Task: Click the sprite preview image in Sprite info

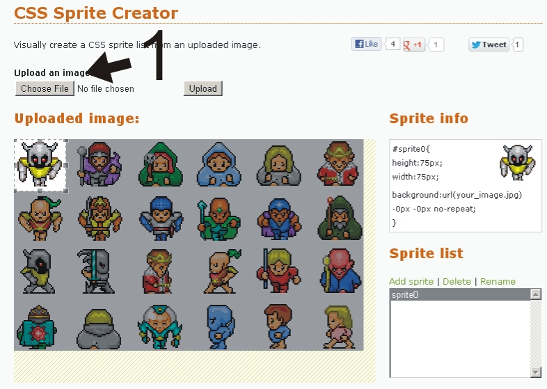Action: pos(517,162)
